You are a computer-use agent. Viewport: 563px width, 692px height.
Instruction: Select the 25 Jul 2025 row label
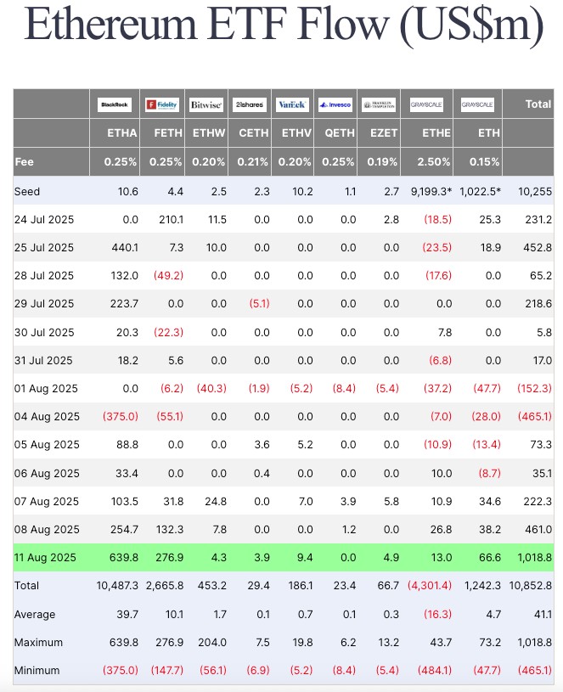pos(43,248)
